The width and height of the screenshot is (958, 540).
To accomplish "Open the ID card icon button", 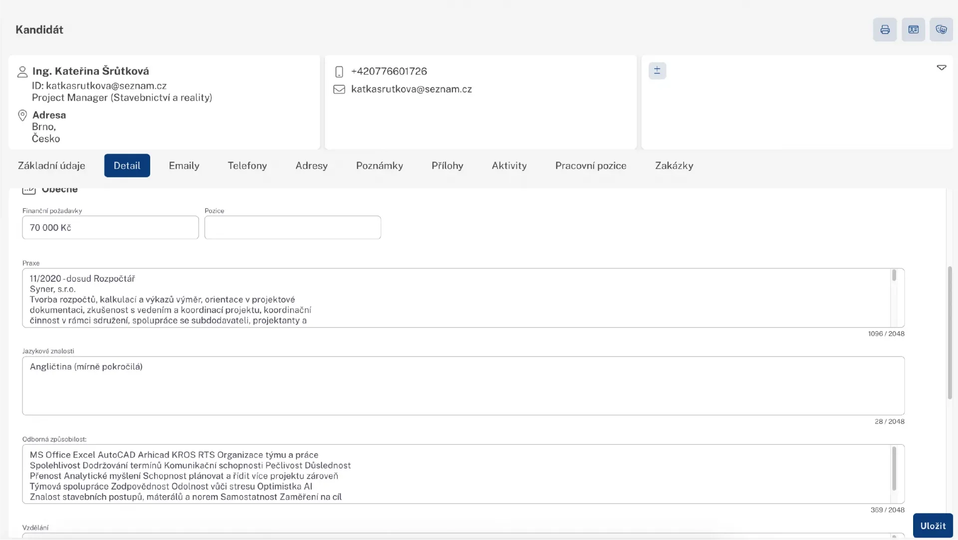I will click(913, 30).
